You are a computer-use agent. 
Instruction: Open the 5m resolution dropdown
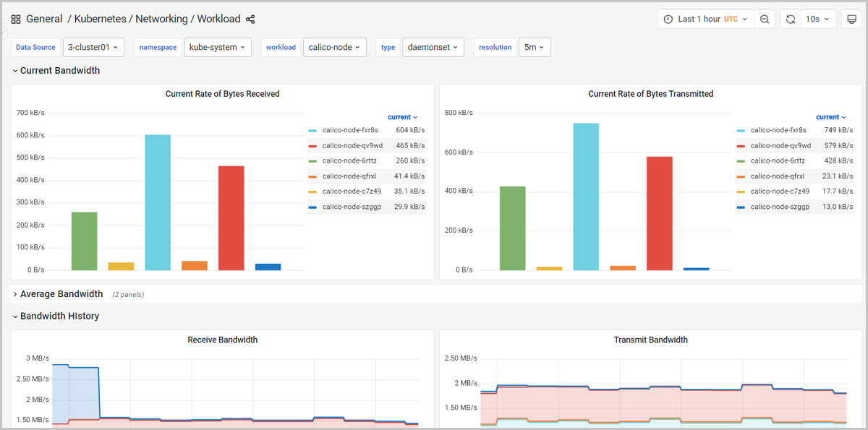(x=535, y=47)
